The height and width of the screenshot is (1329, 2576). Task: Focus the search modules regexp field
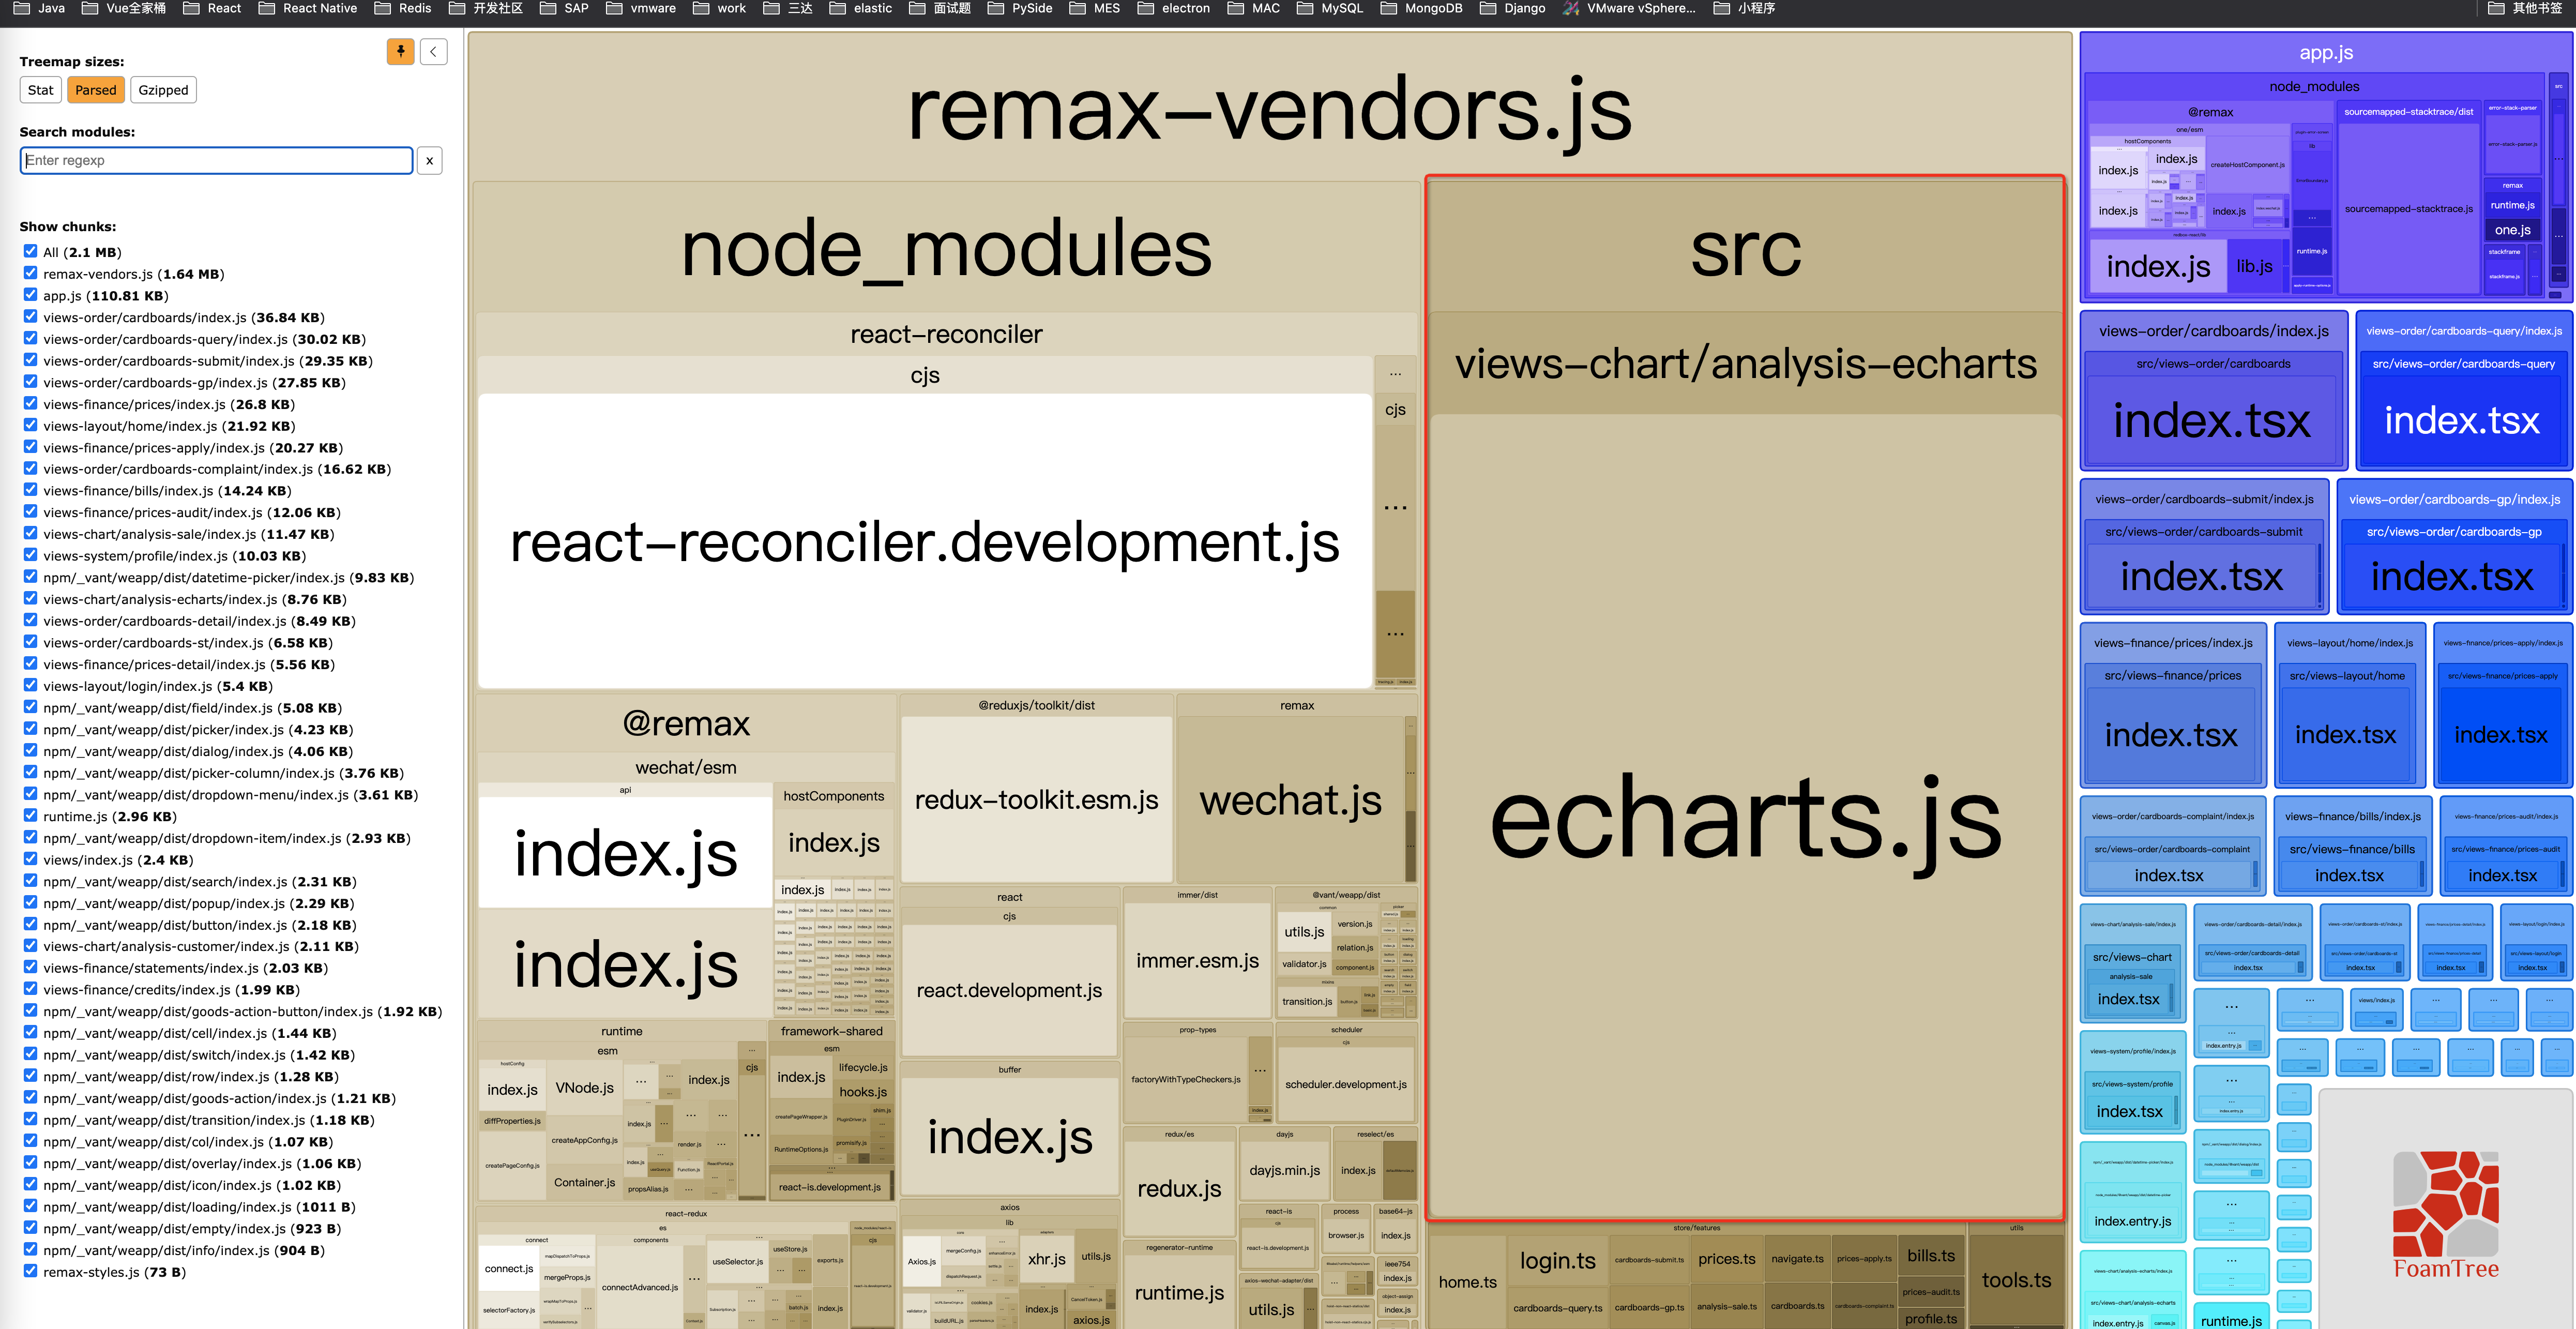216,161
